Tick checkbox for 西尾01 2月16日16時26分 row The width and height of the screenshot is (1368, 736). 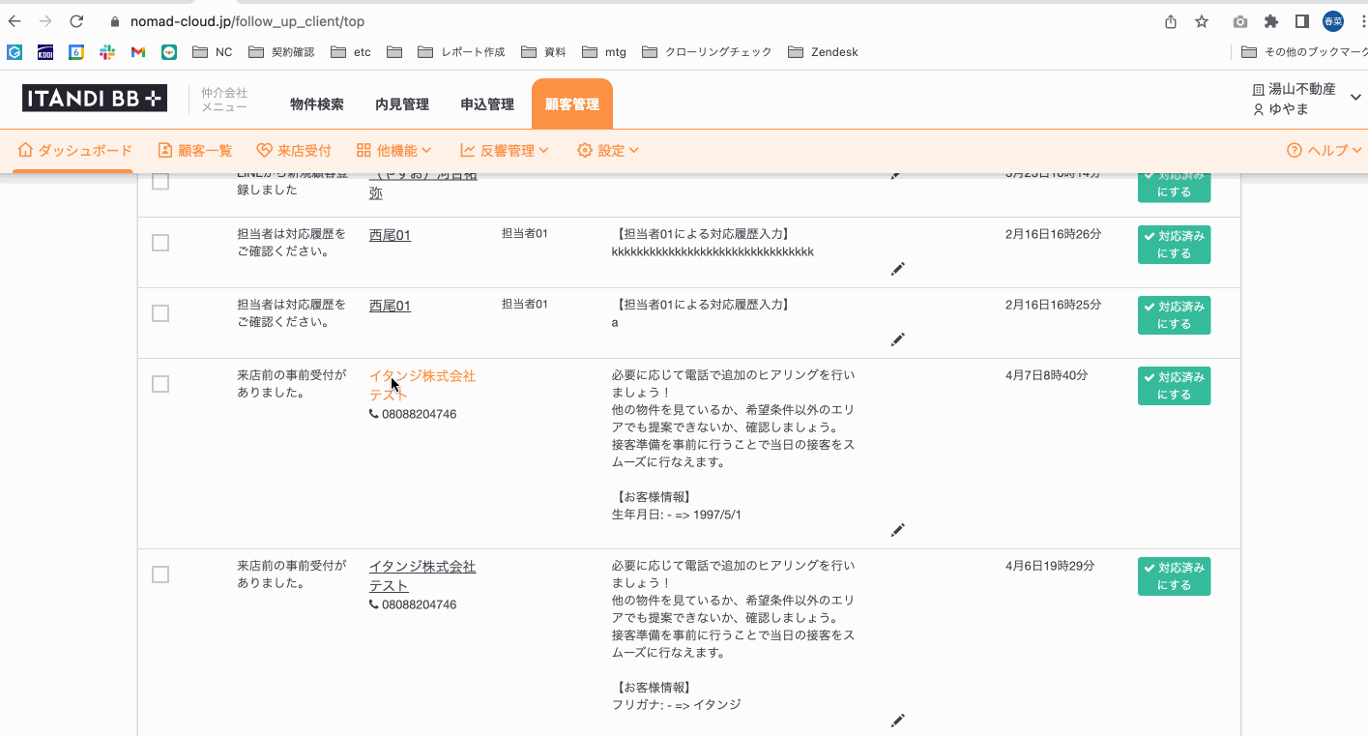tap(160, 243)
